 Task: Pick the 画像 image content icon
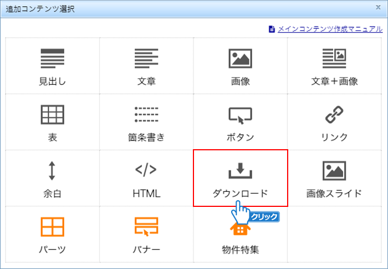tap(240, 58)
